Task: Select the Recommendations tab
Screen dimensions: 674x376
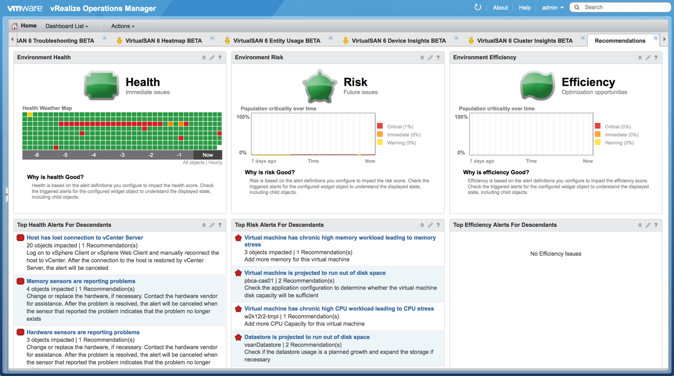Action: coord(620,41)
